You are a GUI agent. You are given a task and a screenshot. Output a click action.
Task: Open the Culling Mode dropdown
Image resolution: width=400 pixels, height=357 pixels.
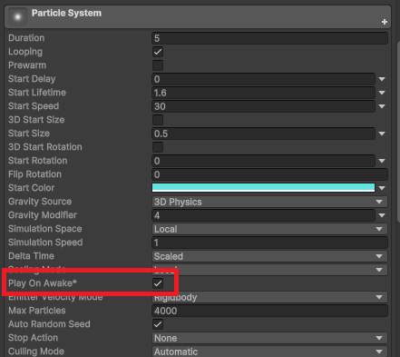[x=269, y=352]
